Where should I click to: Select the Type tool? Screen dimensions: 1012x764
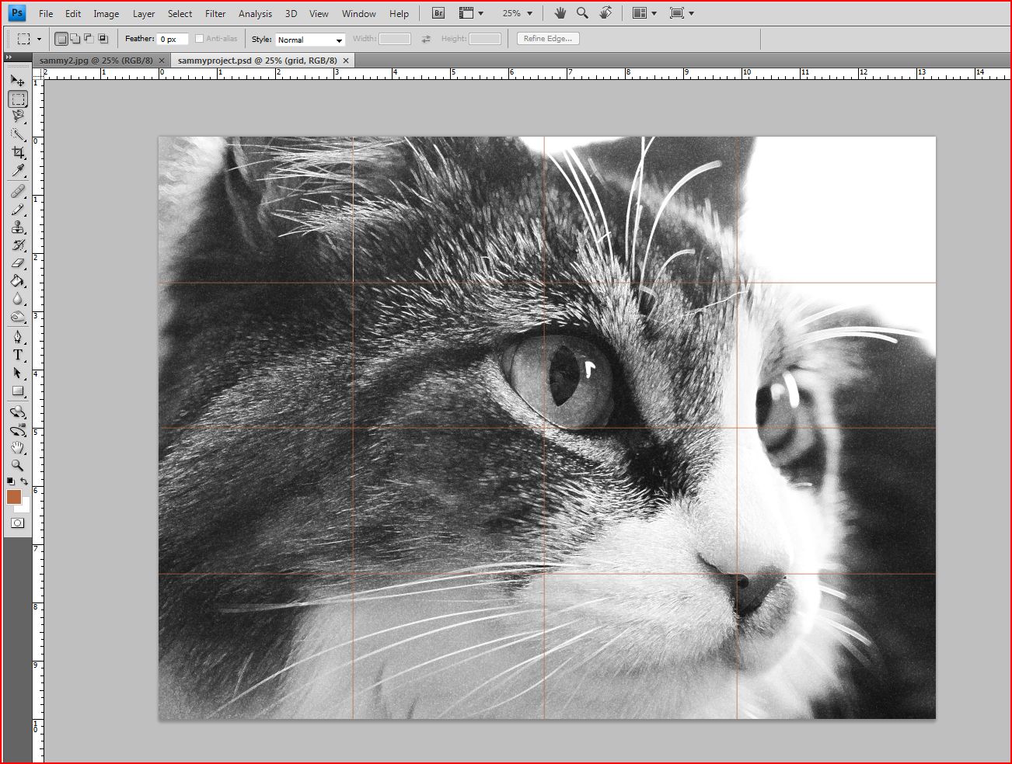coord(18,355)
